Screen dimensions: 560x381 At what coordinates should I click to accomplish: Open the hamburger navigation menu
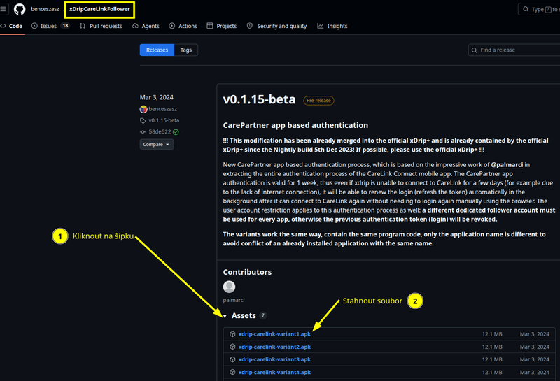pyautogui.click(x=3, y=9)
